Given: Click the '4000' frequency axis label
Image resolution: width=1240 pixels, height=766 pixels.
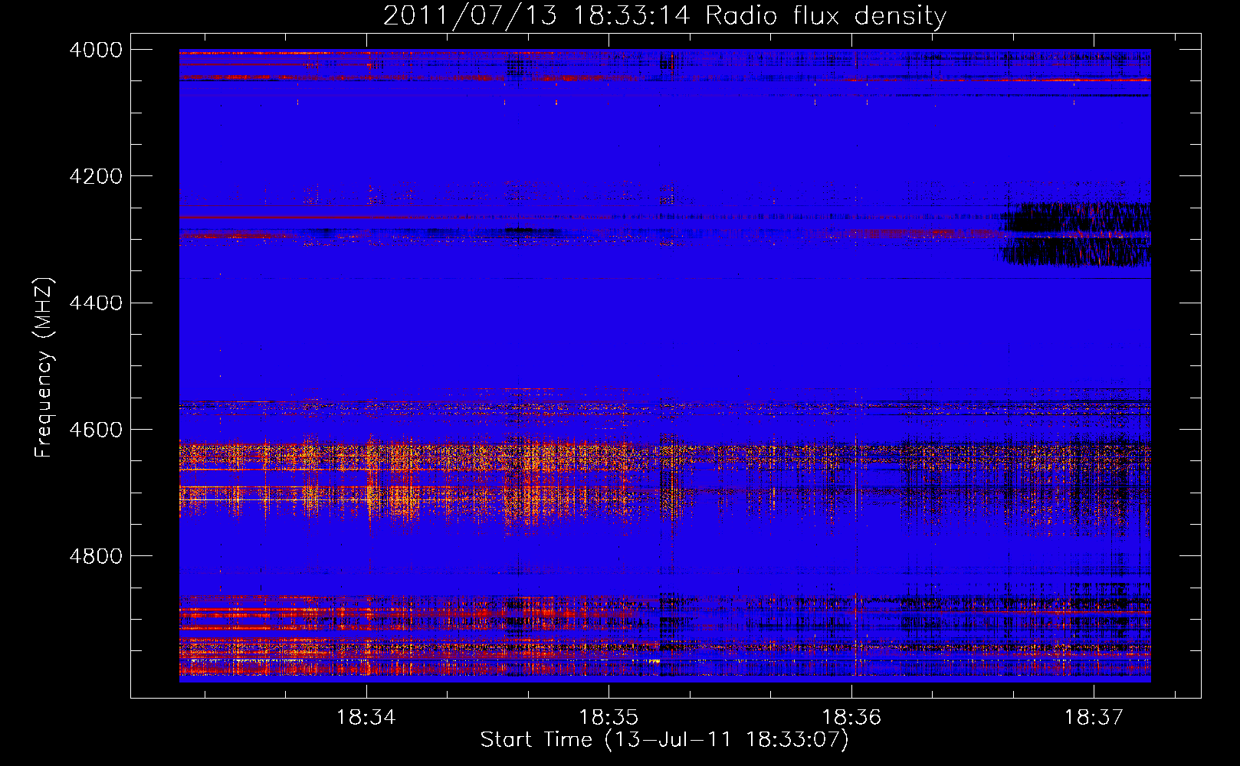Looking at the screenshot, I should pos(96,50).
